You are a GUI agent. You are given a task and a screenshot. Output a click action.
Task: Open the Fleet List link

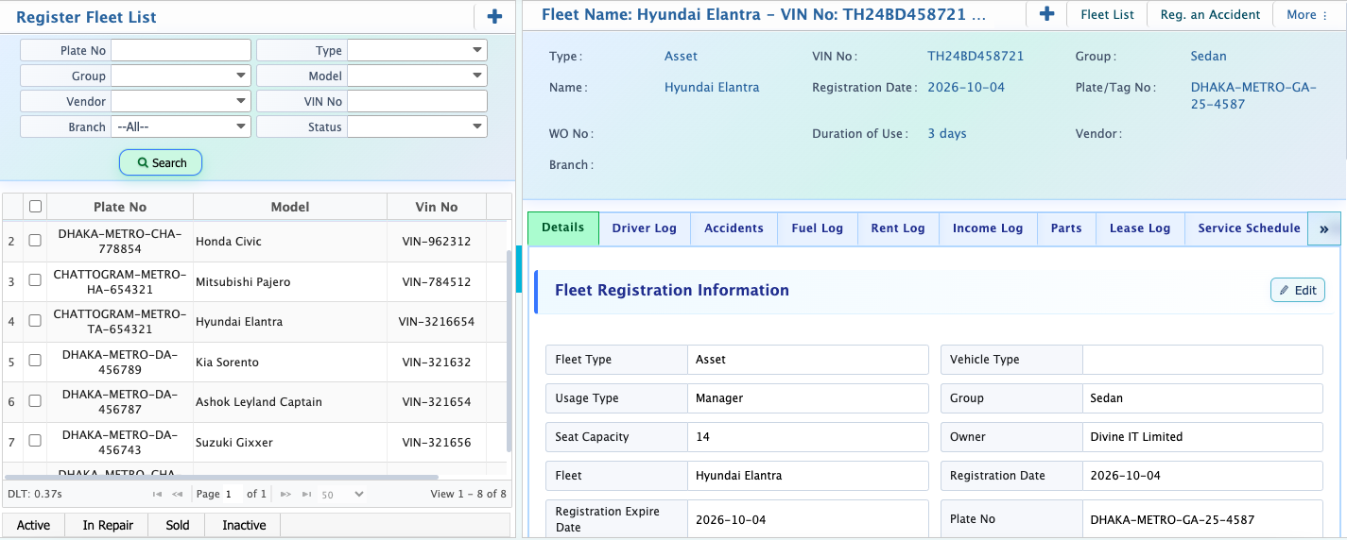pos(1107,14)
